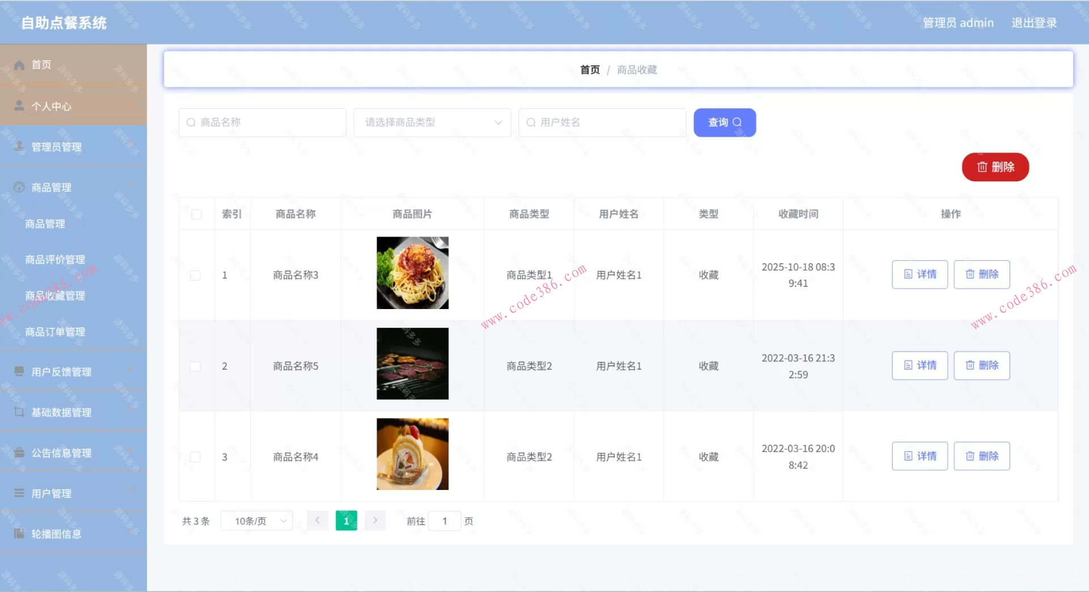Click the 公告信息管理 sidebar icon
The width and height of the screenshot is (1089, 592).
18,453
